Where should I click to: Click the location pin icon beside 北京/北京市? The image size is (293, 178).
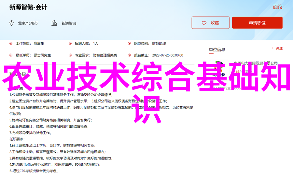coord(12,23)
